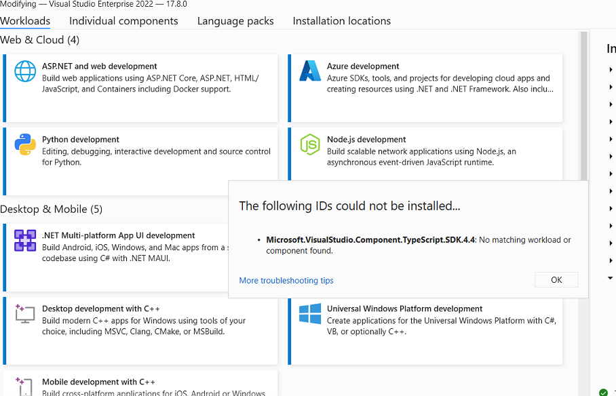Collapse the expanded down-arrow item in details panel

(x=610, y=278)
